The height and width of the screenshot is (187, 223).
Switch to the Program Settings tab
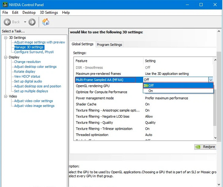[x=109, y=45]
